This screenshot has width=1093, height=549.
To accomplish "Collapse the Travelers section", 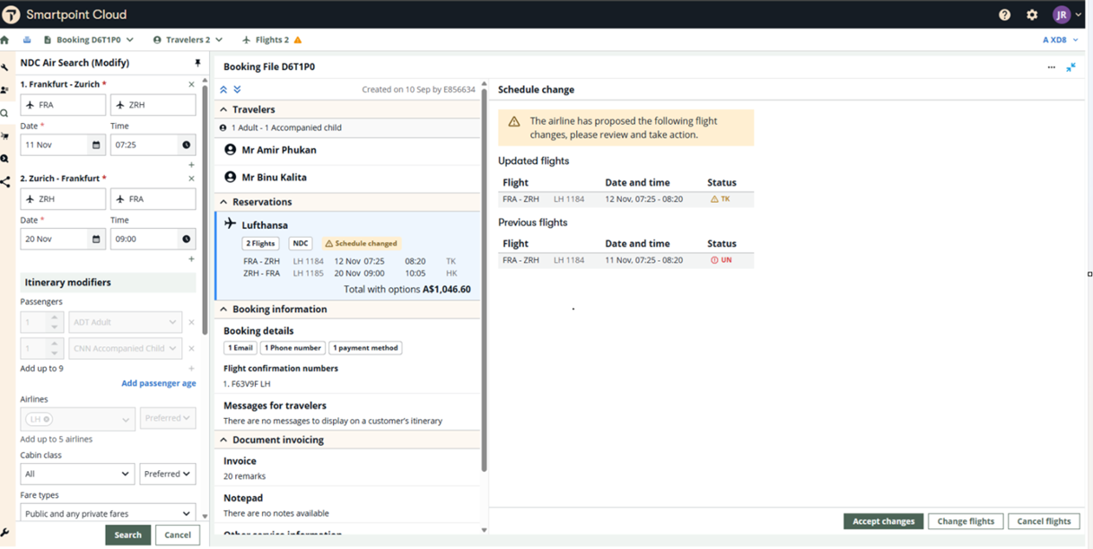I will pyautogui.click(x=223, y=110).
